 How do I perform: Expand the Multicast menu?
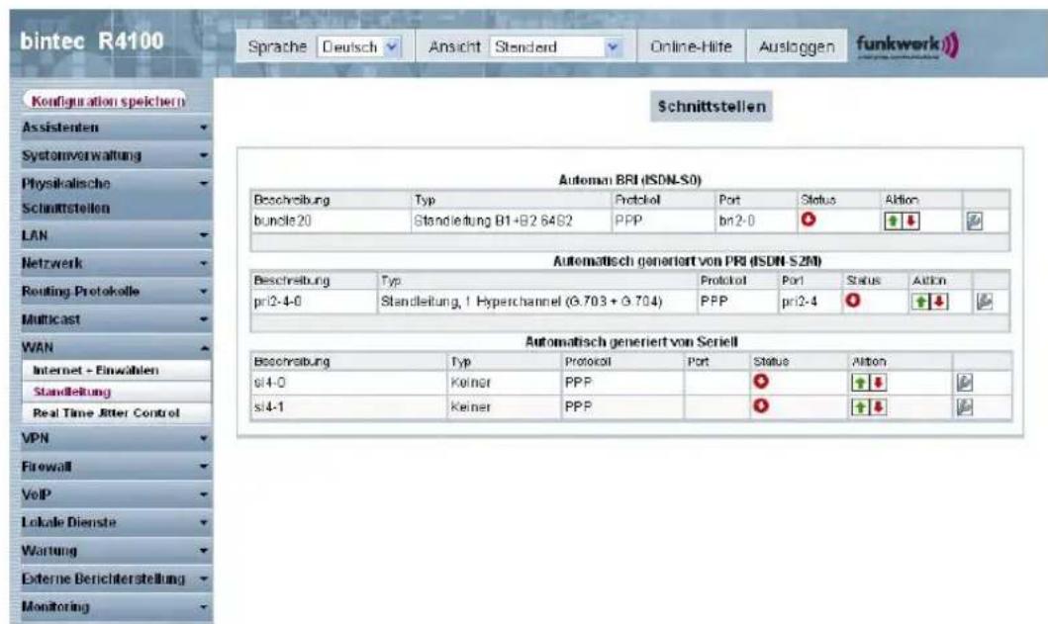[116, 319]
